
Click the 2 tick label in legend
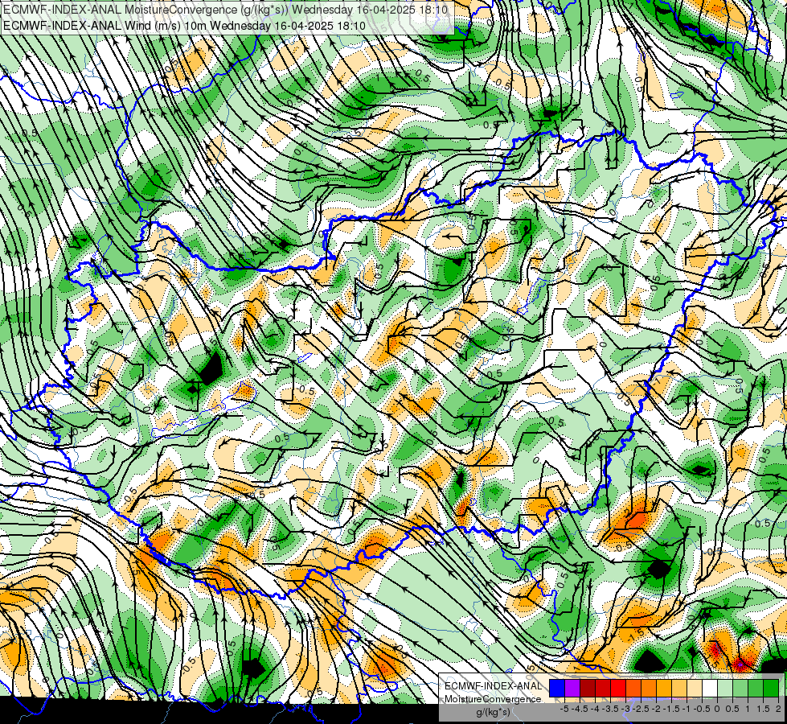pos(778,709)
